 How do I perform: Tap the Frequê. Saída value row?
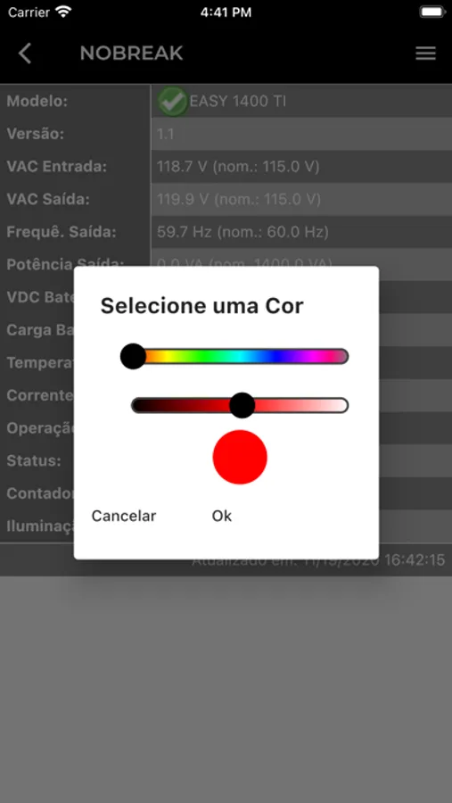tap(301, 232)
